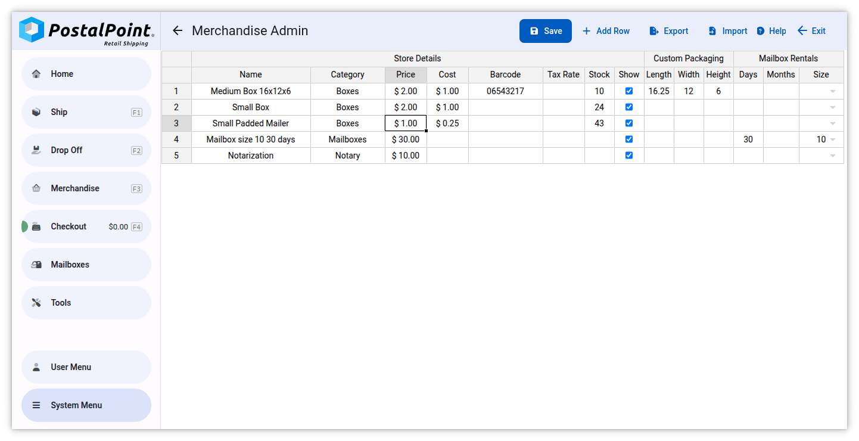Screen dimensions: 859x441
Task: Uncheck Show for Small Box
Action: (x=629, y=107)
